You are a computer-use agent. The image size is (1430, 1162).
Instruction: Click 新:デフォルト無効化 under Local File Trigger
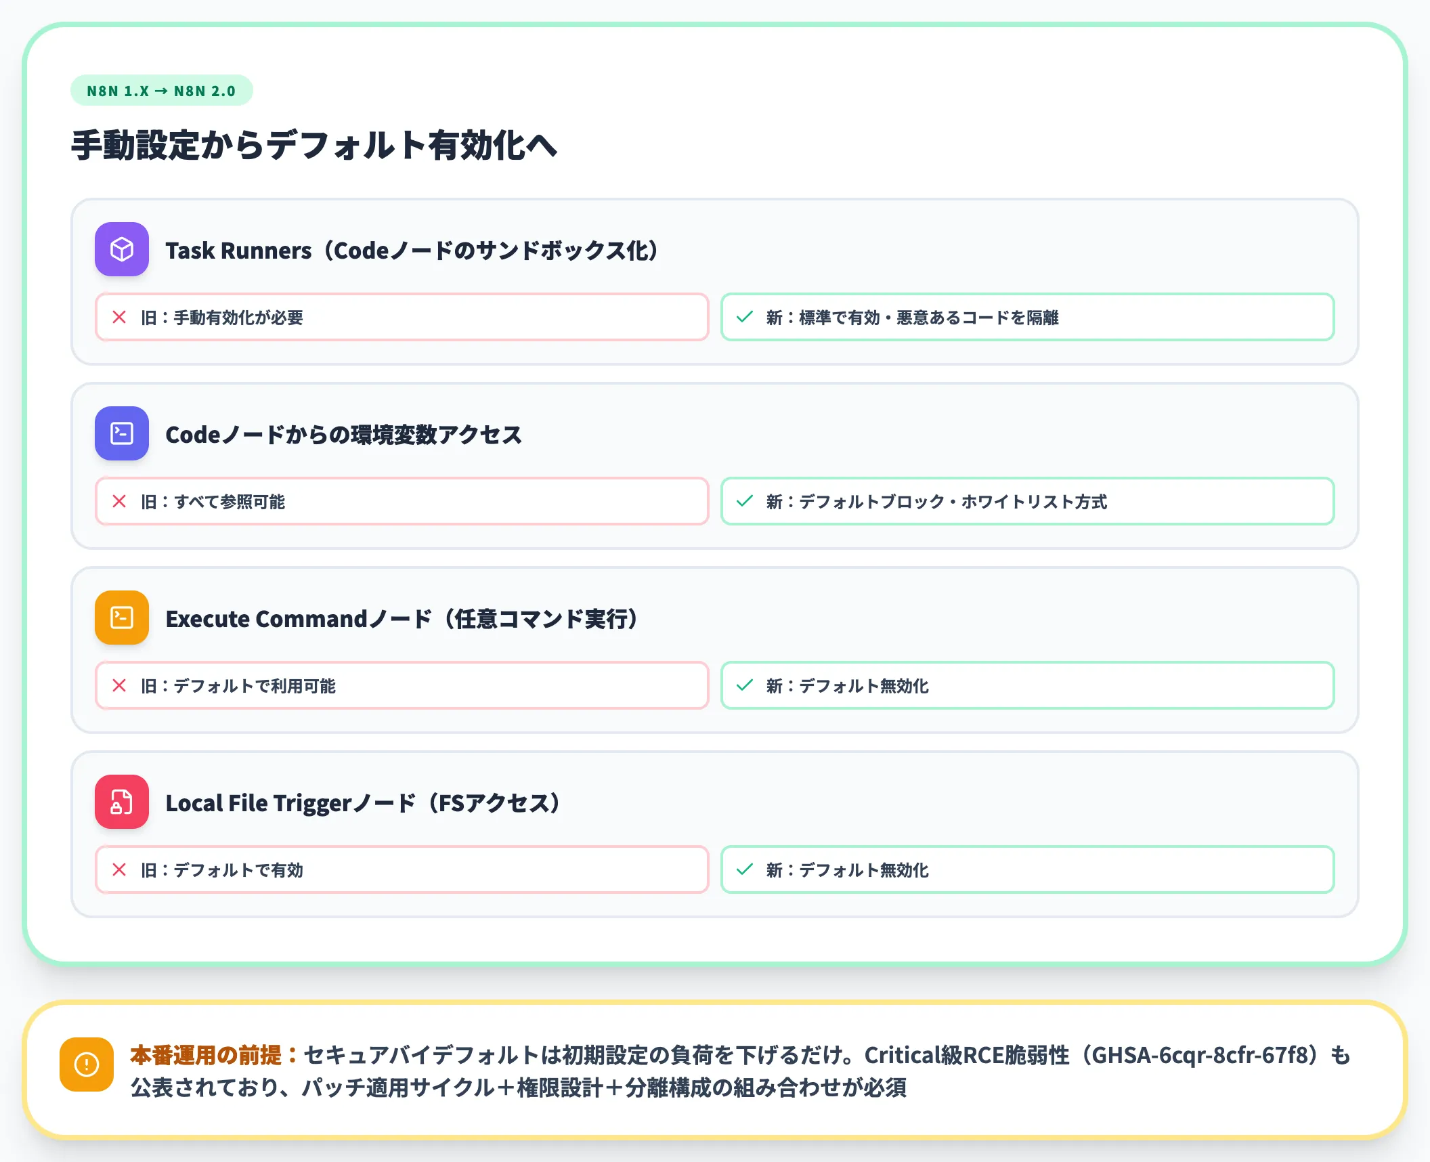coord(847,870)
